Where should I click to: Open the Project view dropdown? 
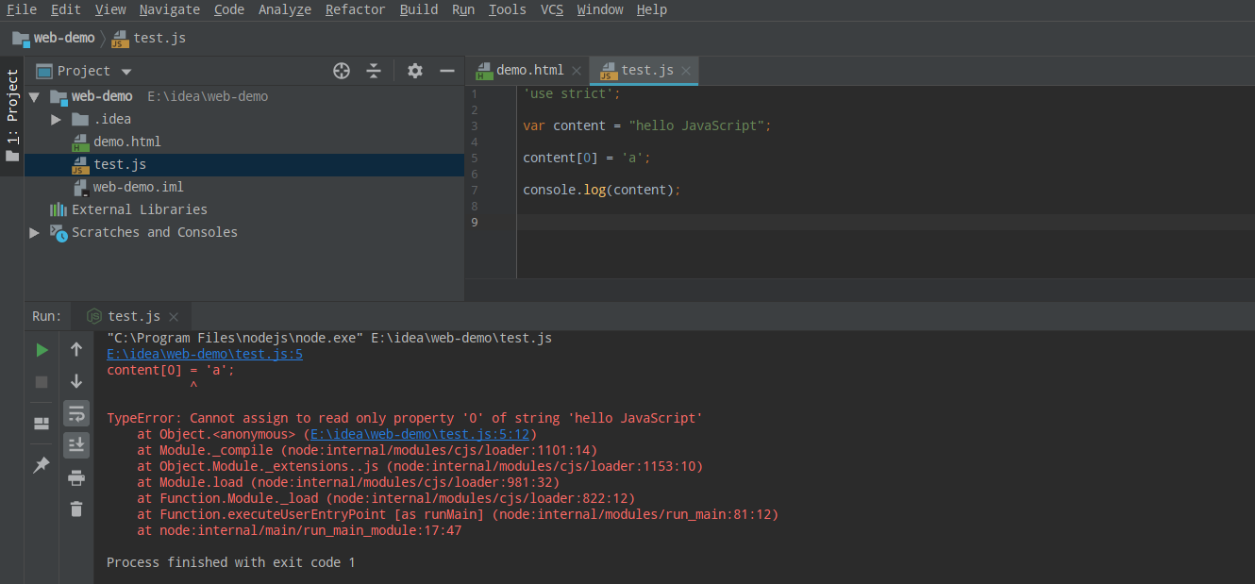point(126,72)
